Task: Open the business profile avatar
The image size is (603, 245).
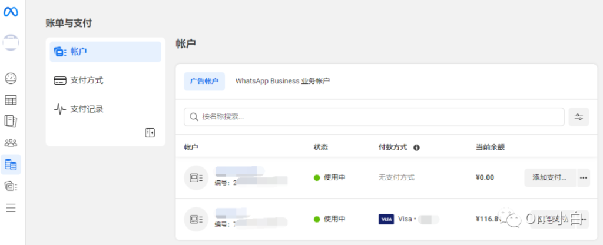Action: tap(11, 42)
